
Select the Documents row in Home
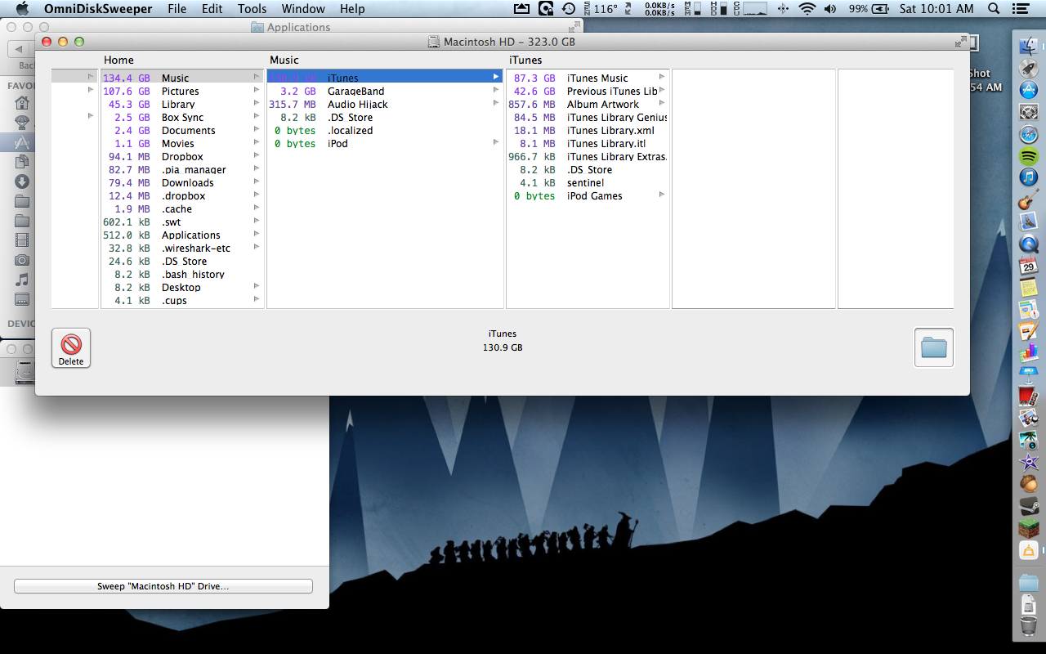coord(181,131)
